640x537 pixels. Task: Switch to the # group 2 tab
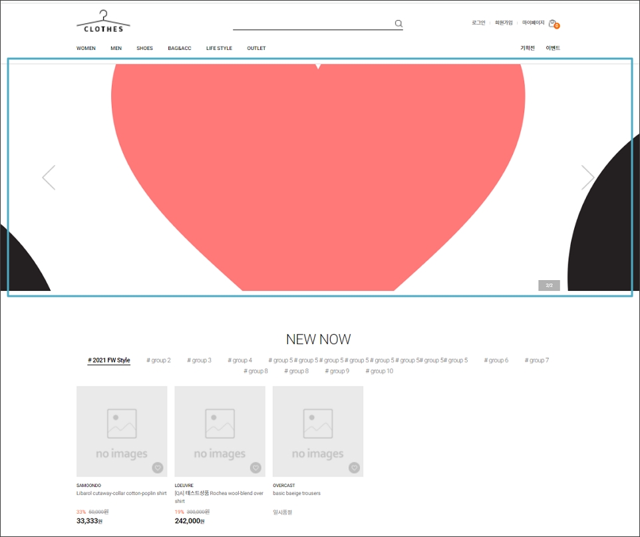coord(158,361)
